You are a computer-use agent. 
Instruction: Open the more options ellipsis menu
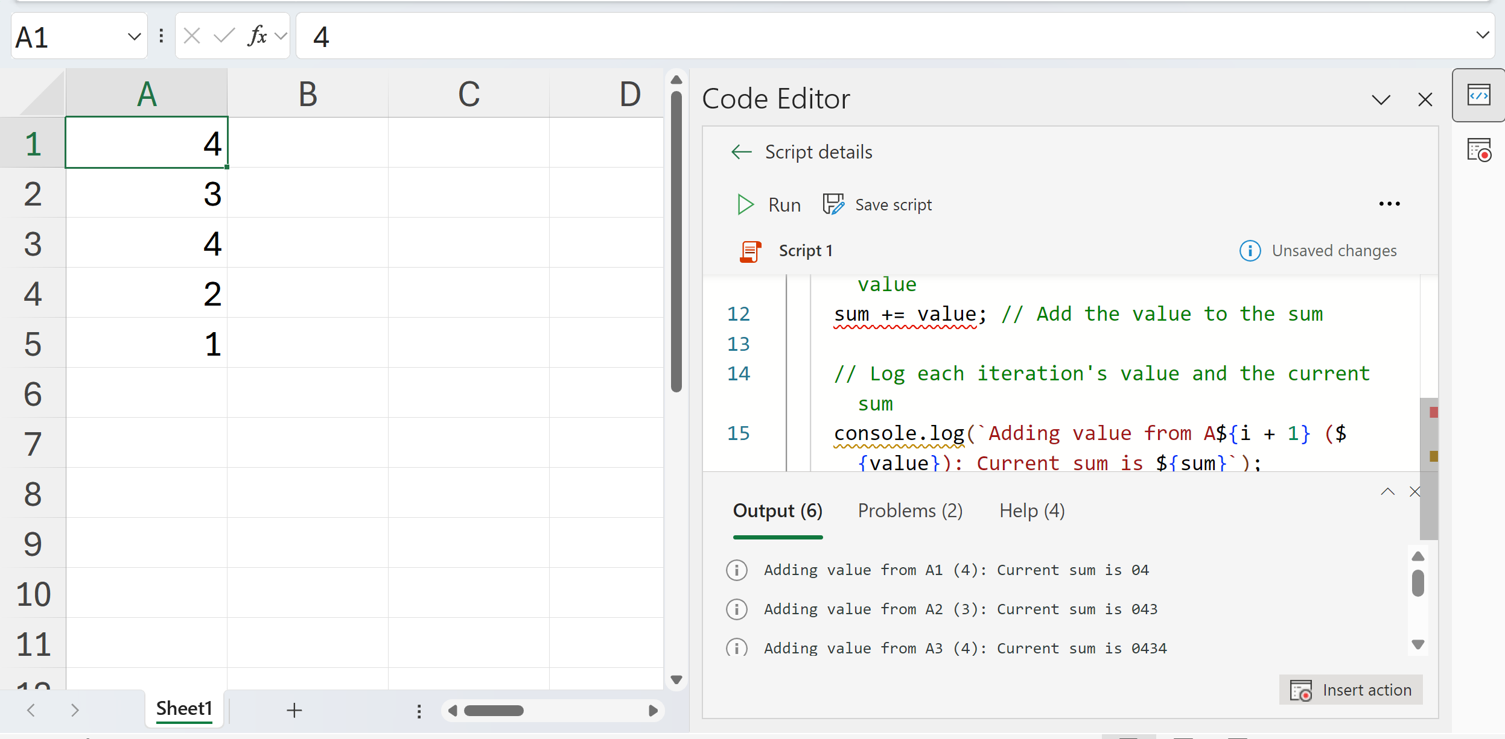click(1389, 204)
